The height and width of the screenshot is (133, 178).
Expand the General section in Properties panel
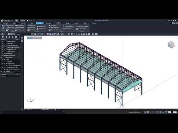click(1, 76)
